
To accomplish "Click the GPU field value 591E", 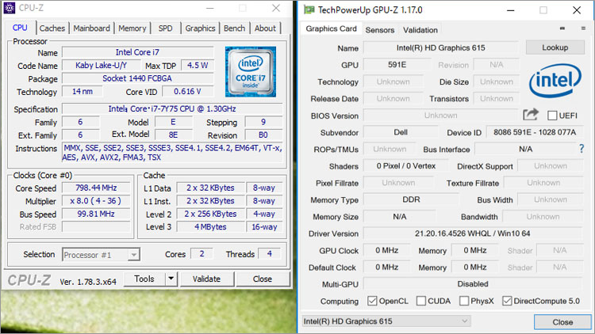I will [397, 65].
